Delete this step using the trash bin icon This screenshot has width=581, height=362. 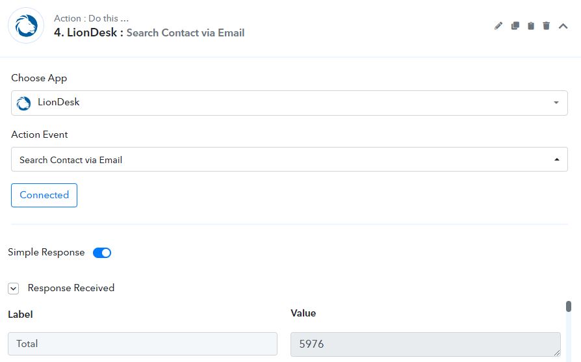coord(546,26)
